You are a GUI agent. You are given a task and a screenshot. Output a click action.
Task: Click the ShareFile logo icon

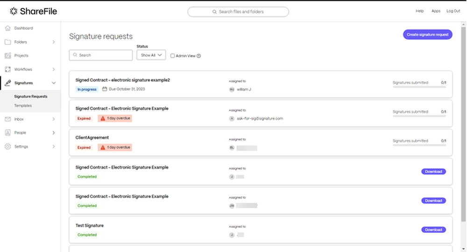(x=14, y=11)
